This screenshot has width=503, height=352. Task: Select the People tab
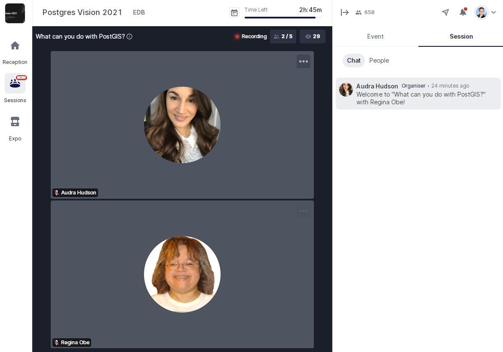[379, 61]
